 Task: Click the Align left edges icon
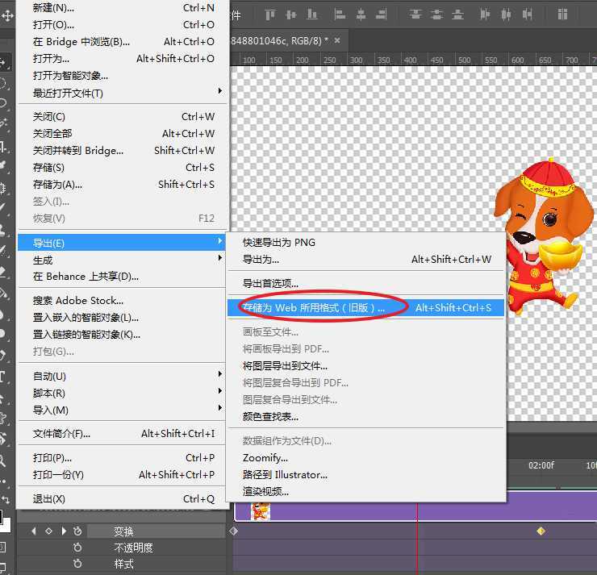pos(340,15)
